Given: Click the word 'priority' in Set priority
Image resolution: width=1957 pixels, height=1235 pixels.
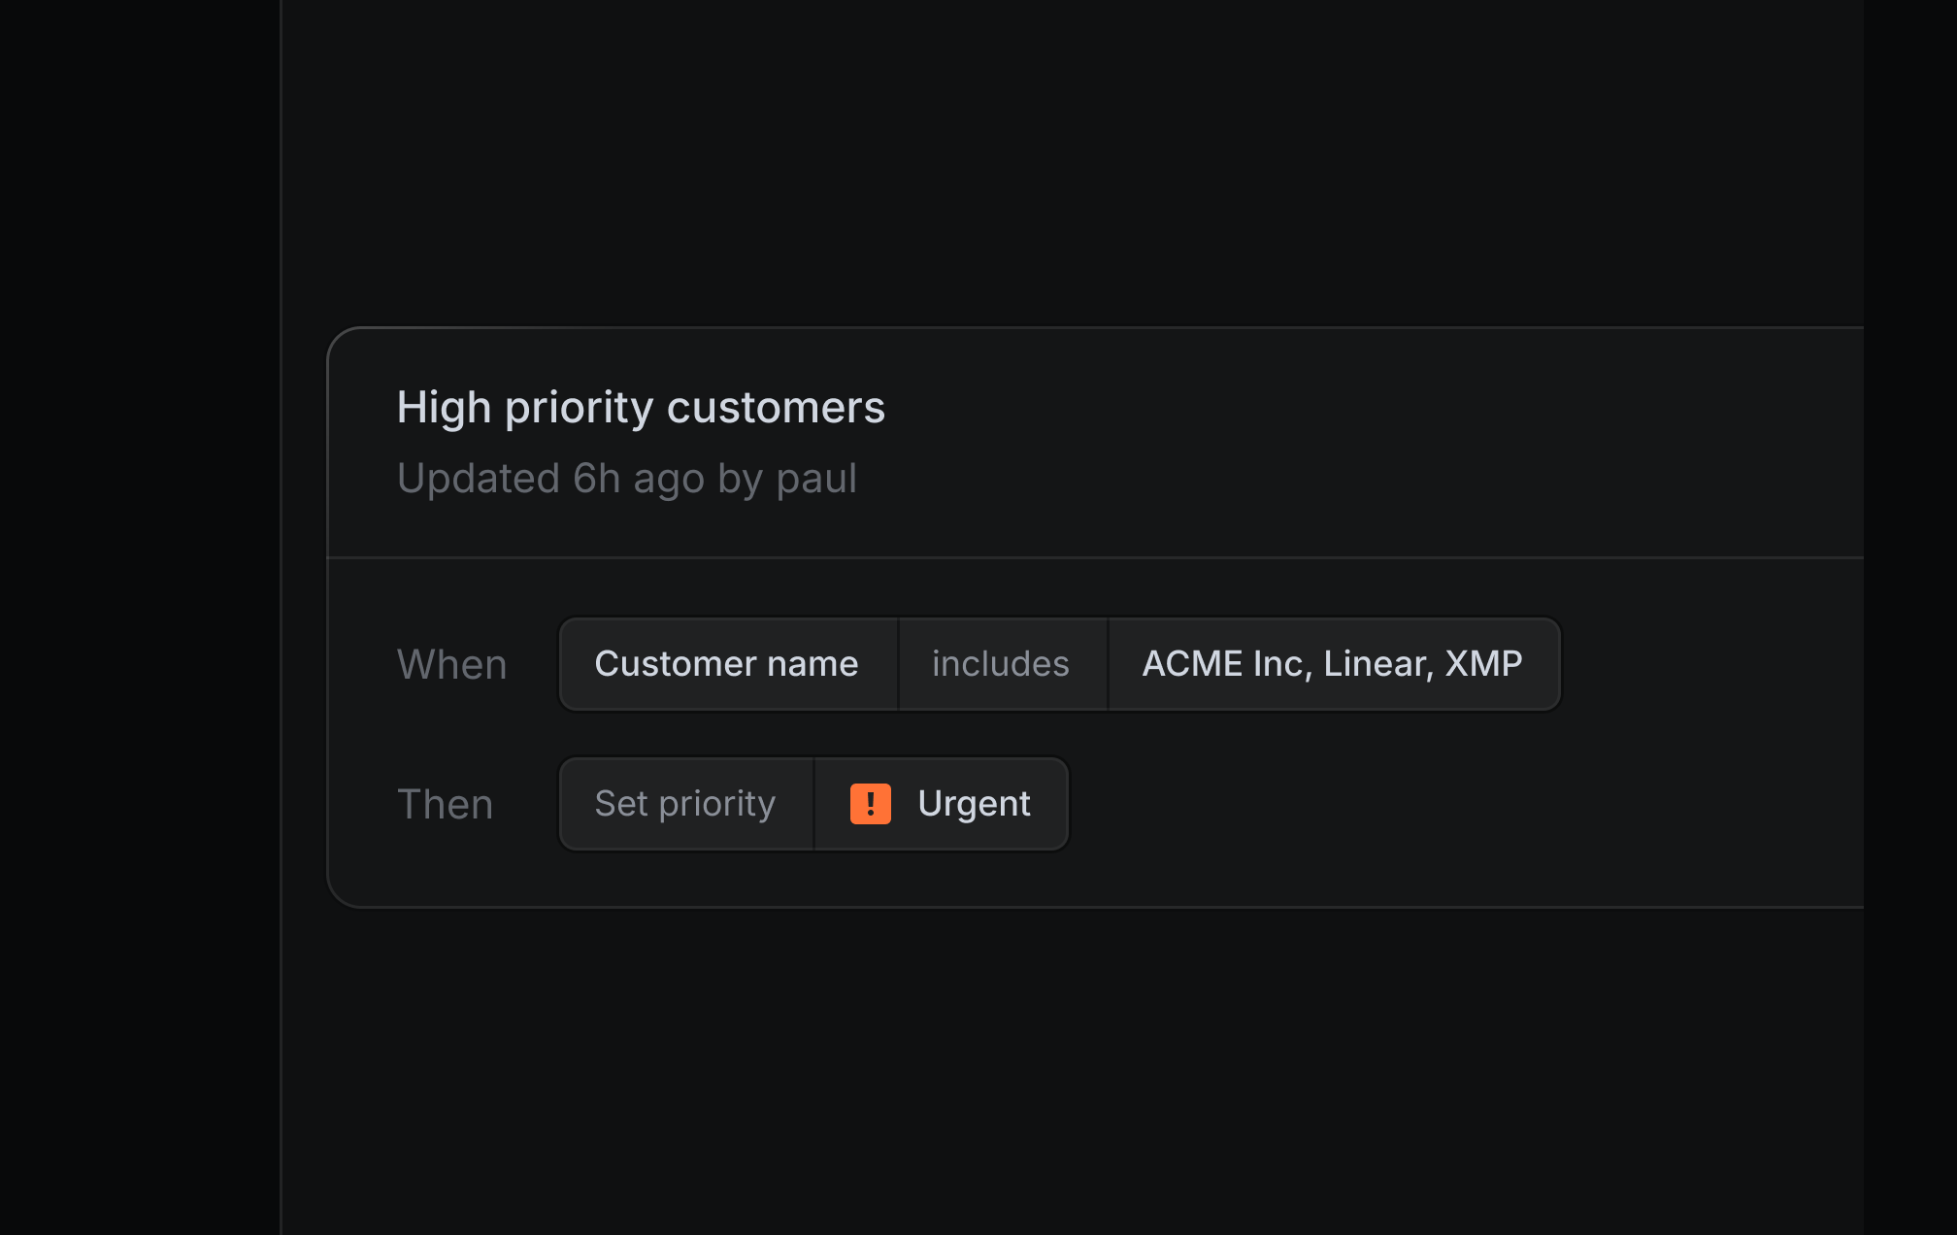Looking at the screenshot, I should (x=717, y=805).
